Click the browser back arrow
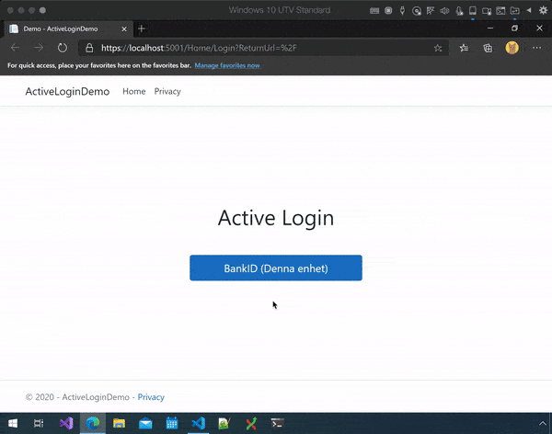Viewport: 552px width, 434px height. [x=15, y=48]
